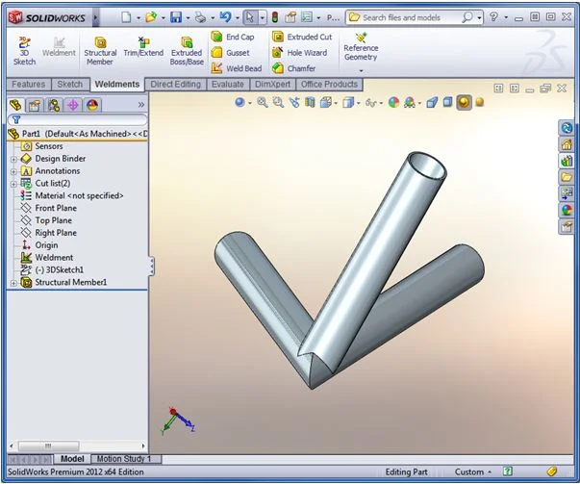
Task: Click Zoom to Area icon
Action: [278, 103]
